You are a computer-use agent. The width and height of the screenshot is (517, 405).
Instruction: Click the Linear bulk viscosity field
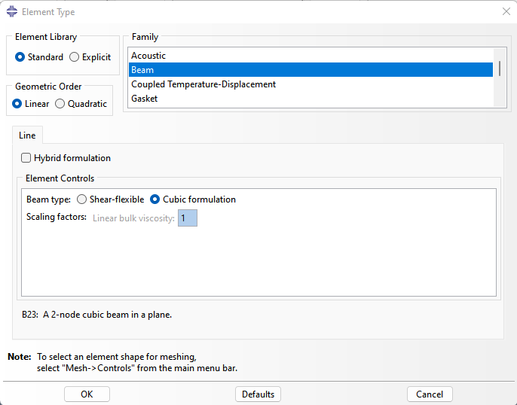(x=188, y=218)
